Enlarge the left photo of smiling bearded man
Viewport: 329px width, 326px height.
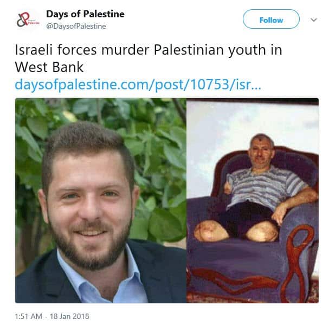[101, 200]
